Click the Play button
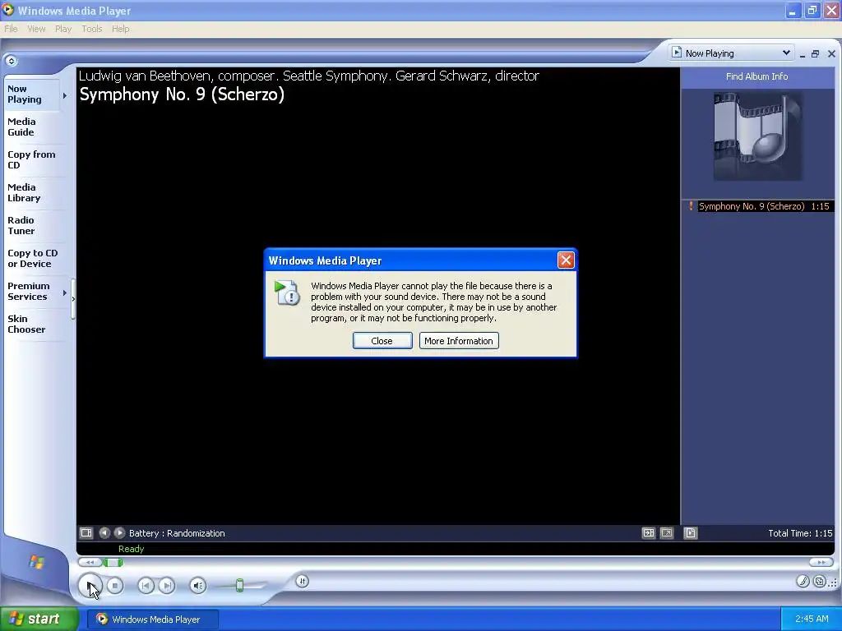This screenshot has height=631, width=842. click(90, 585)
